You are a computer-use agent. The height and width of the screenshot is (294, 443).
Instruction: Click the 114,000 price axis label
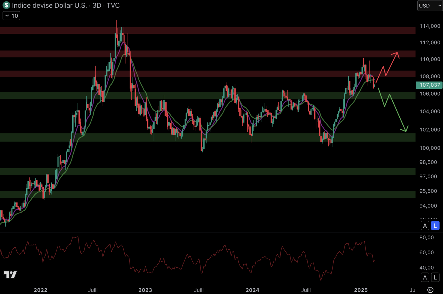(x=430, y=26)
